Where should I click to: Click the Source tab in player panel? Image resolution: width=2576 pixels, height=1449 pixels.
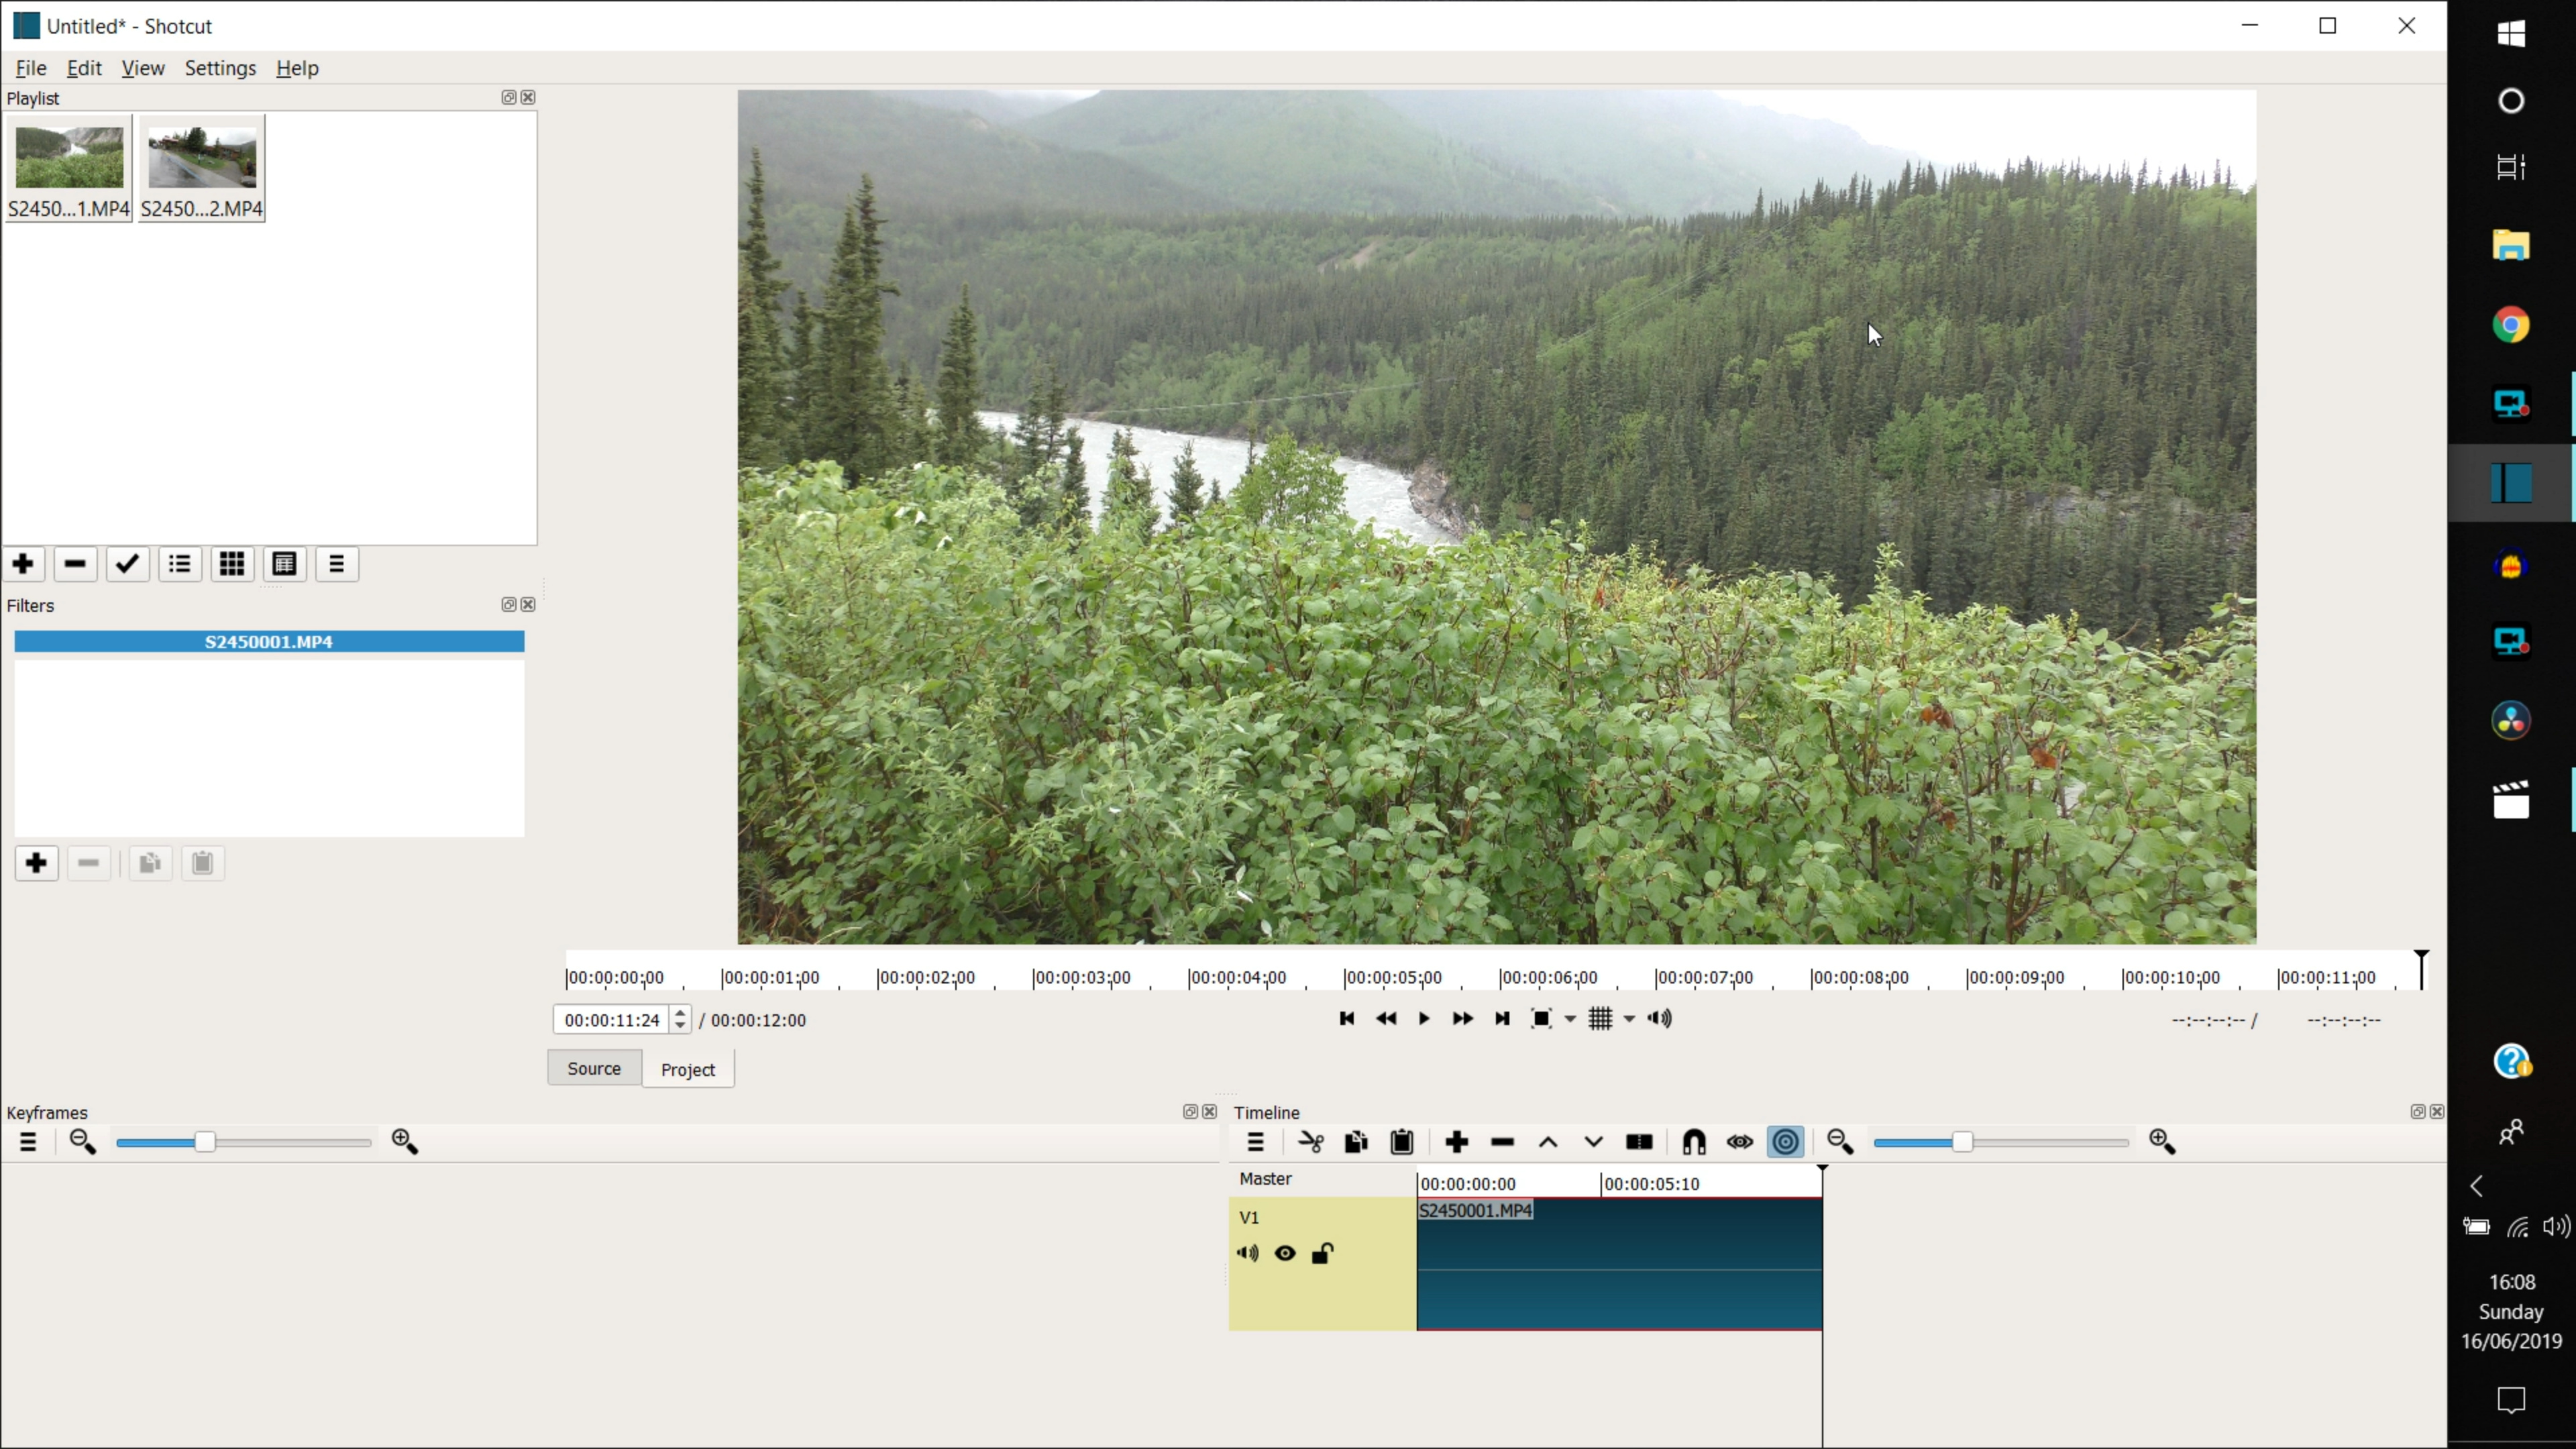tap(594, 1067)
